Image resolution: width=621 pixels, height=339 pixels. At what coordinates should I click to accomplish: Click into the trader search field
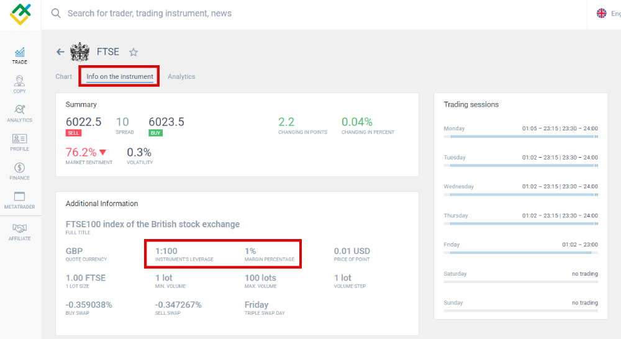tap(248, 13)
